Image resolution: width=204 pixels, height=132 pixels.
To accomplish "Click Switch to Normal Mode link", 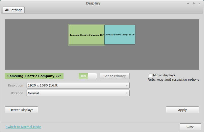I will tap(23, 127).
